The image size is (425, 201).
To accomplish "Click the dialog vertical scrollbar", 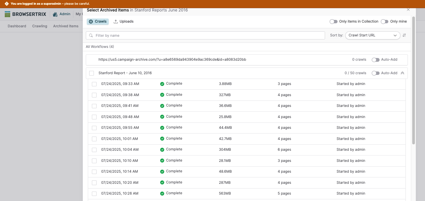I will click(x=414, y=80).
